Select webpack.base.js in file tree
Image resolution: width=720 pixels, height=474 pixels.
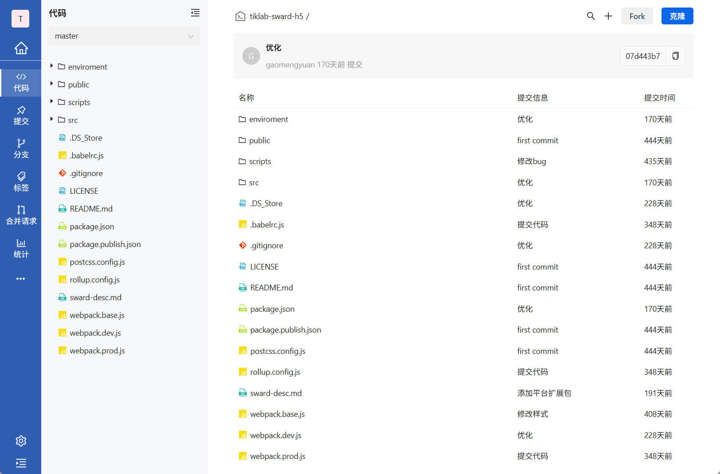(x=97, y=315)
